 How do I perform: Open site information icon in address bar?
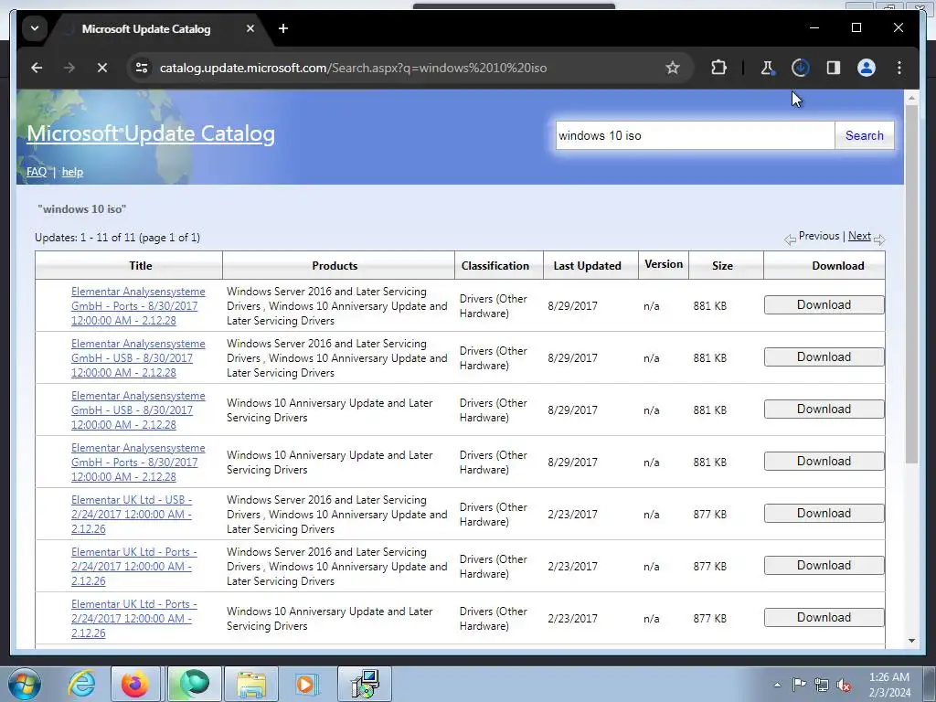pos(142,68)
